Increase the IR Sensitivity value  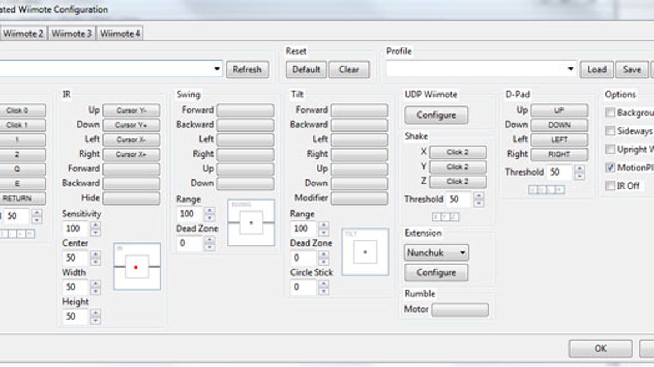point(95,225)
